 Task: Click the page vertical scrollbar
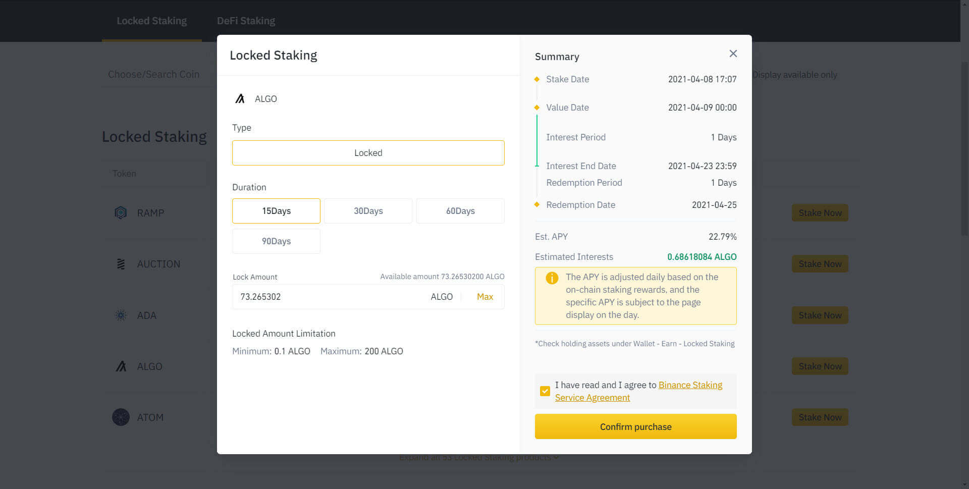pyautogui.click(x=964, y=149)
